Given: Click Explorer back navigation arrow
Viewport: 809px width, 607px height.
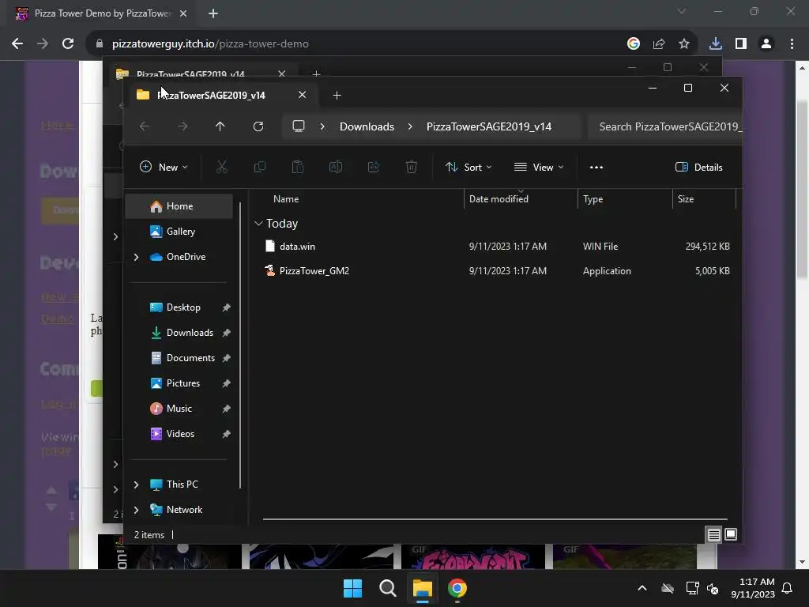Looking at the screenshot, I should 145,126.
